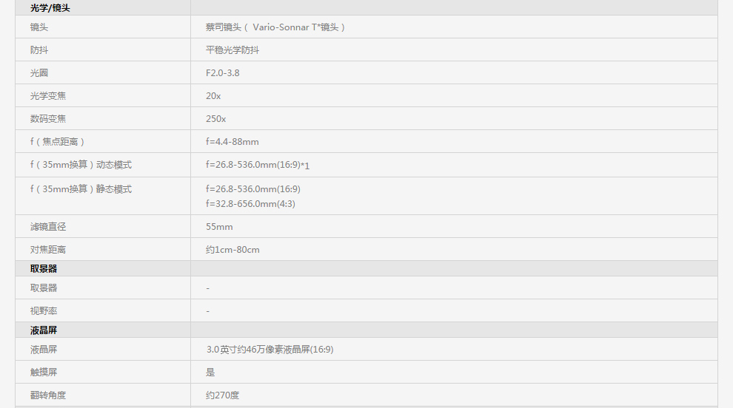
Task: Click the f=32.8-656.0mm(4:3) value line
Action: [250, 204]
